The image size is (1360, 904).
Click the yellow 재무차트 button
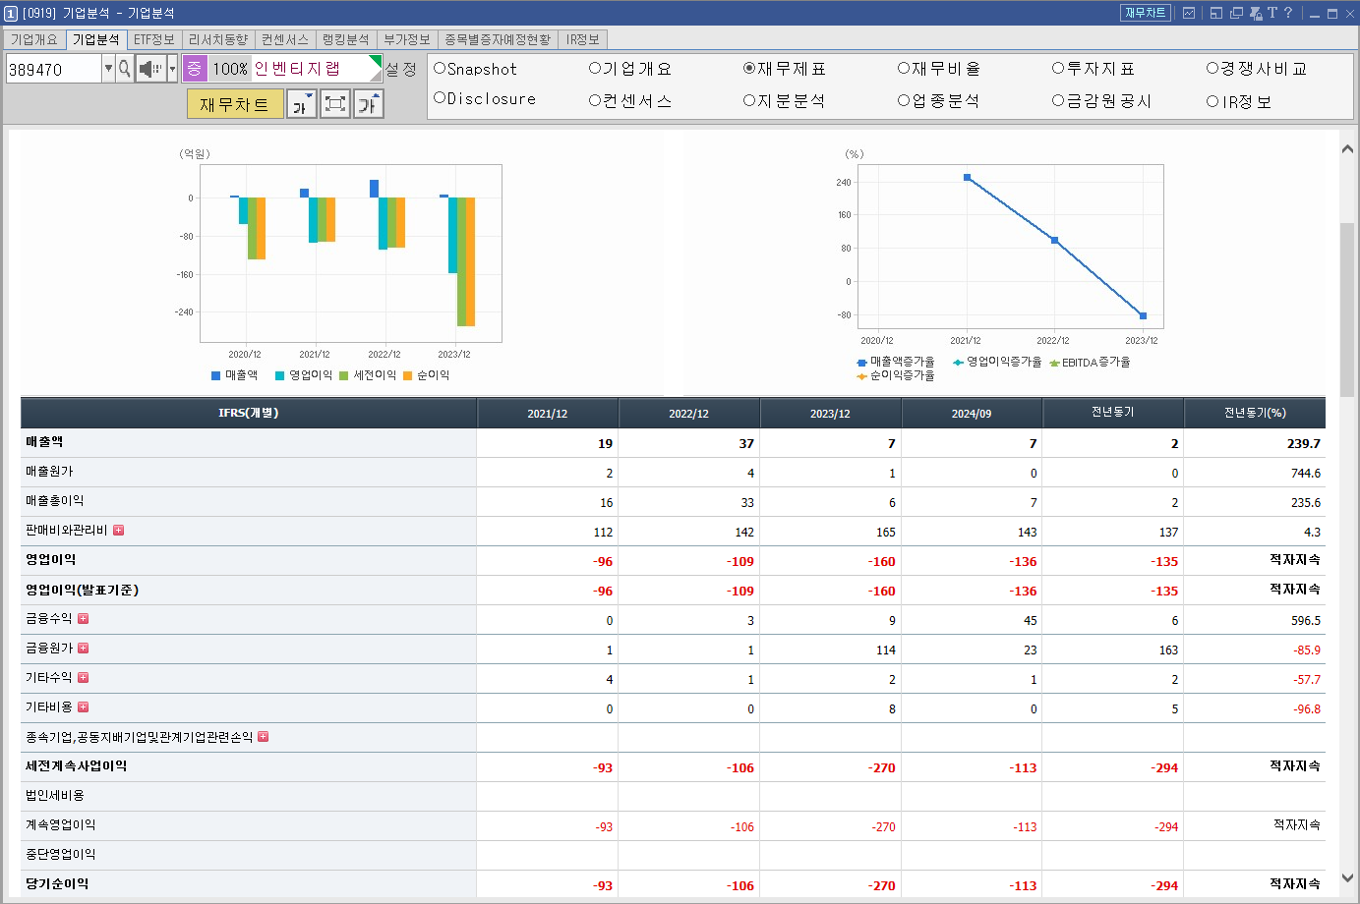[235, 104]
